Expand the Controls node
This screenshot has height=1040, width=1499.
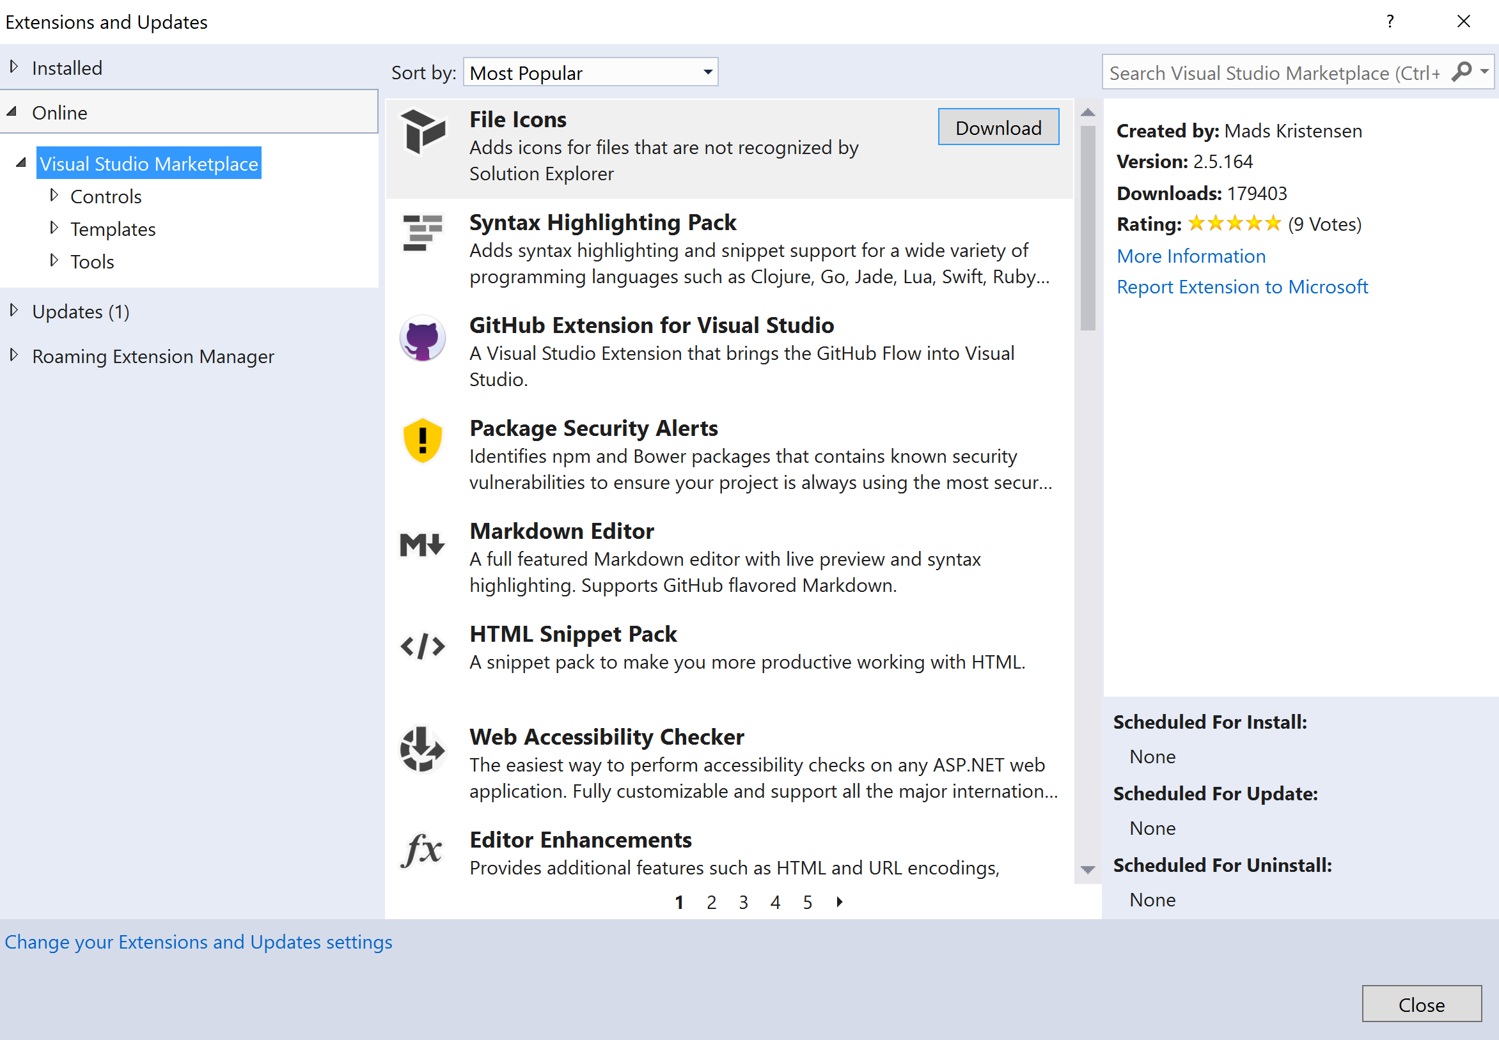(x=54, y=195)
